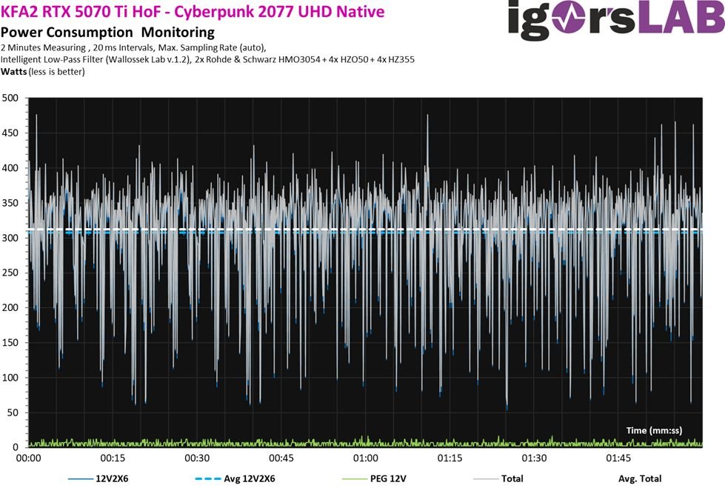Click the blue 12V2X6 legend line sample

81,479
